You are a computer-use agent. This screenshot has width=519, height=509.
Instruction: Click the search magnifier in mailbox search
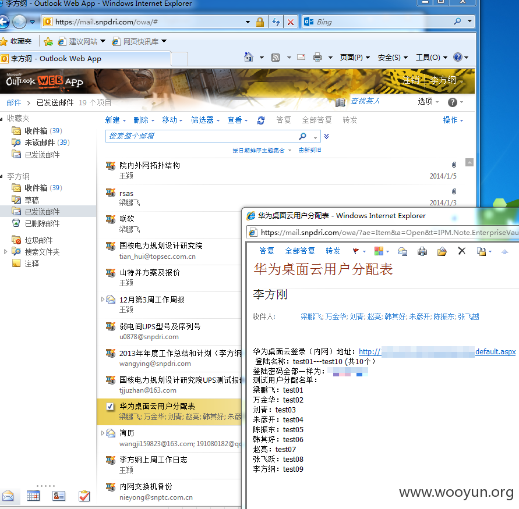302,136
